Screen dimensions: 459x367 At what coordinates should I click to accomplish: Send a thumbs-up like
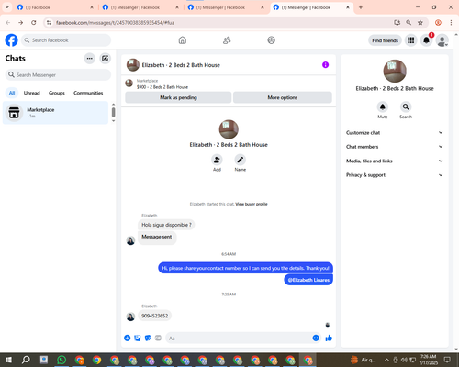[x=329, y=338]
